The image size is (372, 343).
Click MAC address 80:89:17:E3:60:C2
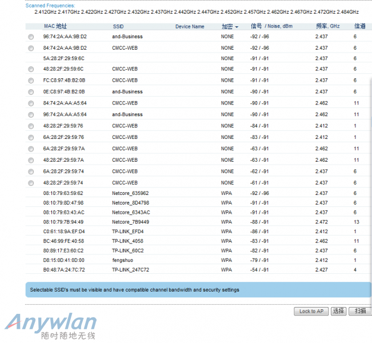tap(63, 250)
